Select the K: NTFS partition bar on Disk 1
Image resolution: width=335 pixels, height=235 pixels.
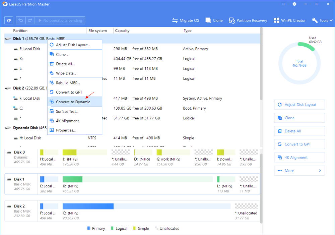coord(137,179)
